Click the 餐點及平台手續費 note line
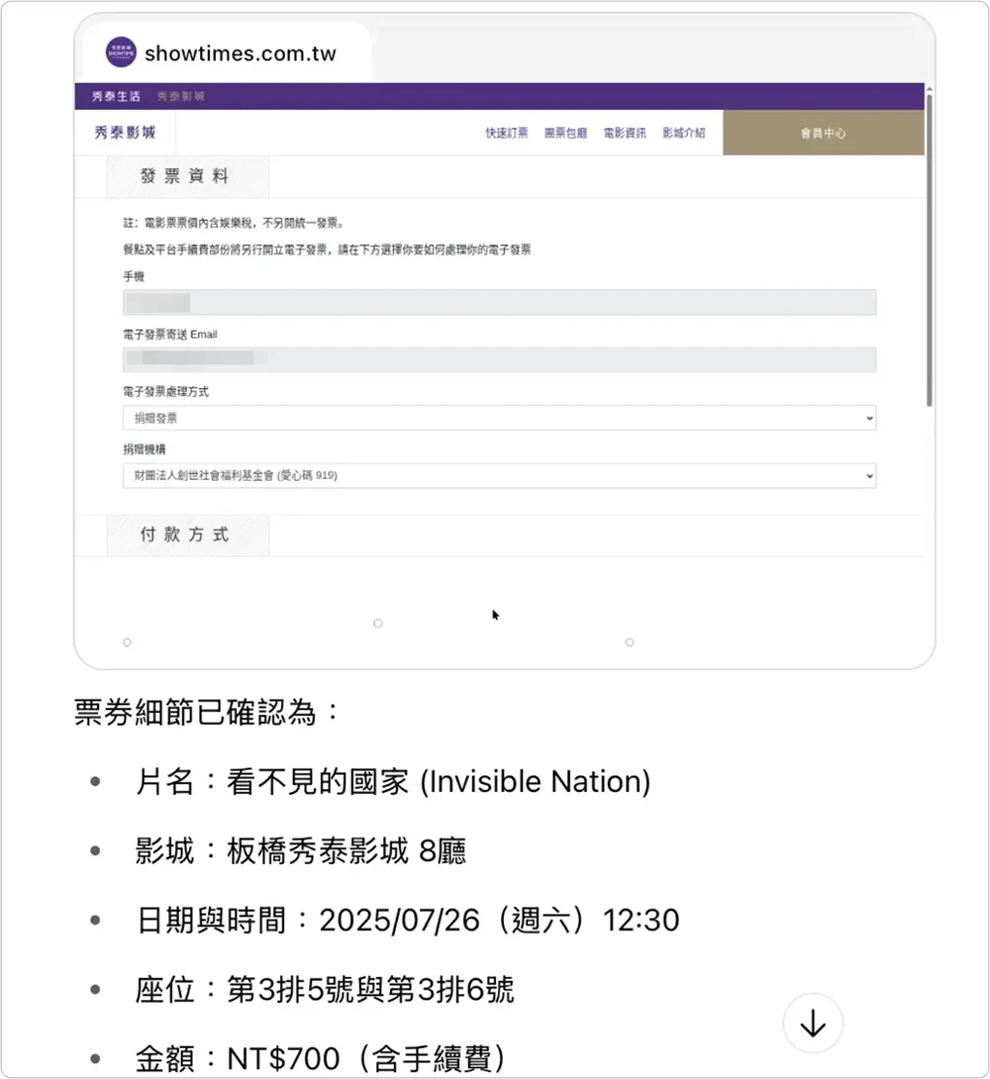Image resolution: width=990 pixels, height=1079 pixels. (x=327, y=249)
